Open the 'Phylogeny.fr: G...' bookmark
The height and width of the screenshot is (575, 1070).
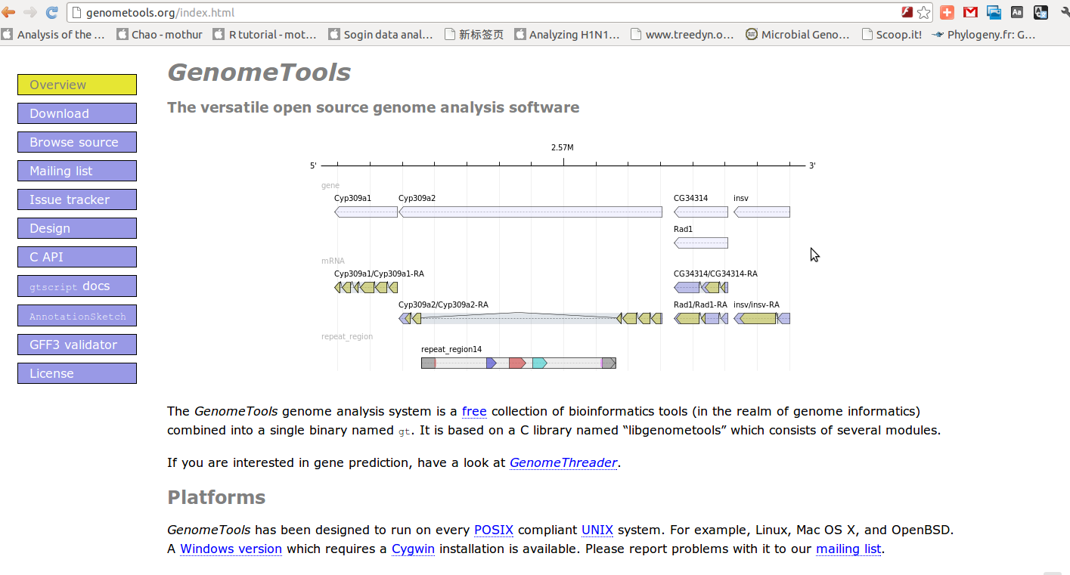[984, 34]
